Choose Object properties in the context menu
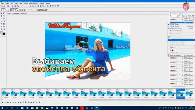The width and height of the screenshot is (195, 110). [181, 55]
